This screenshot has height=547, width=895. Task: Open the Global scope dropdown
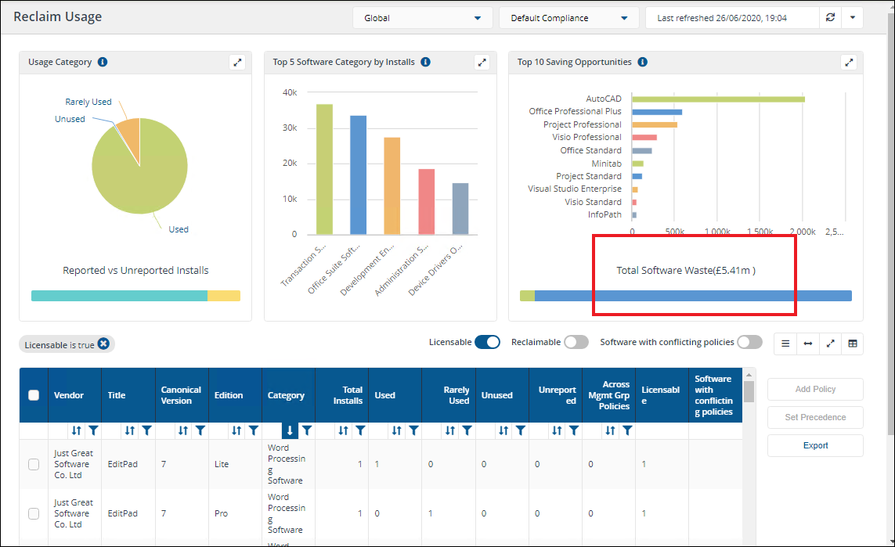(x=422, y=18)
